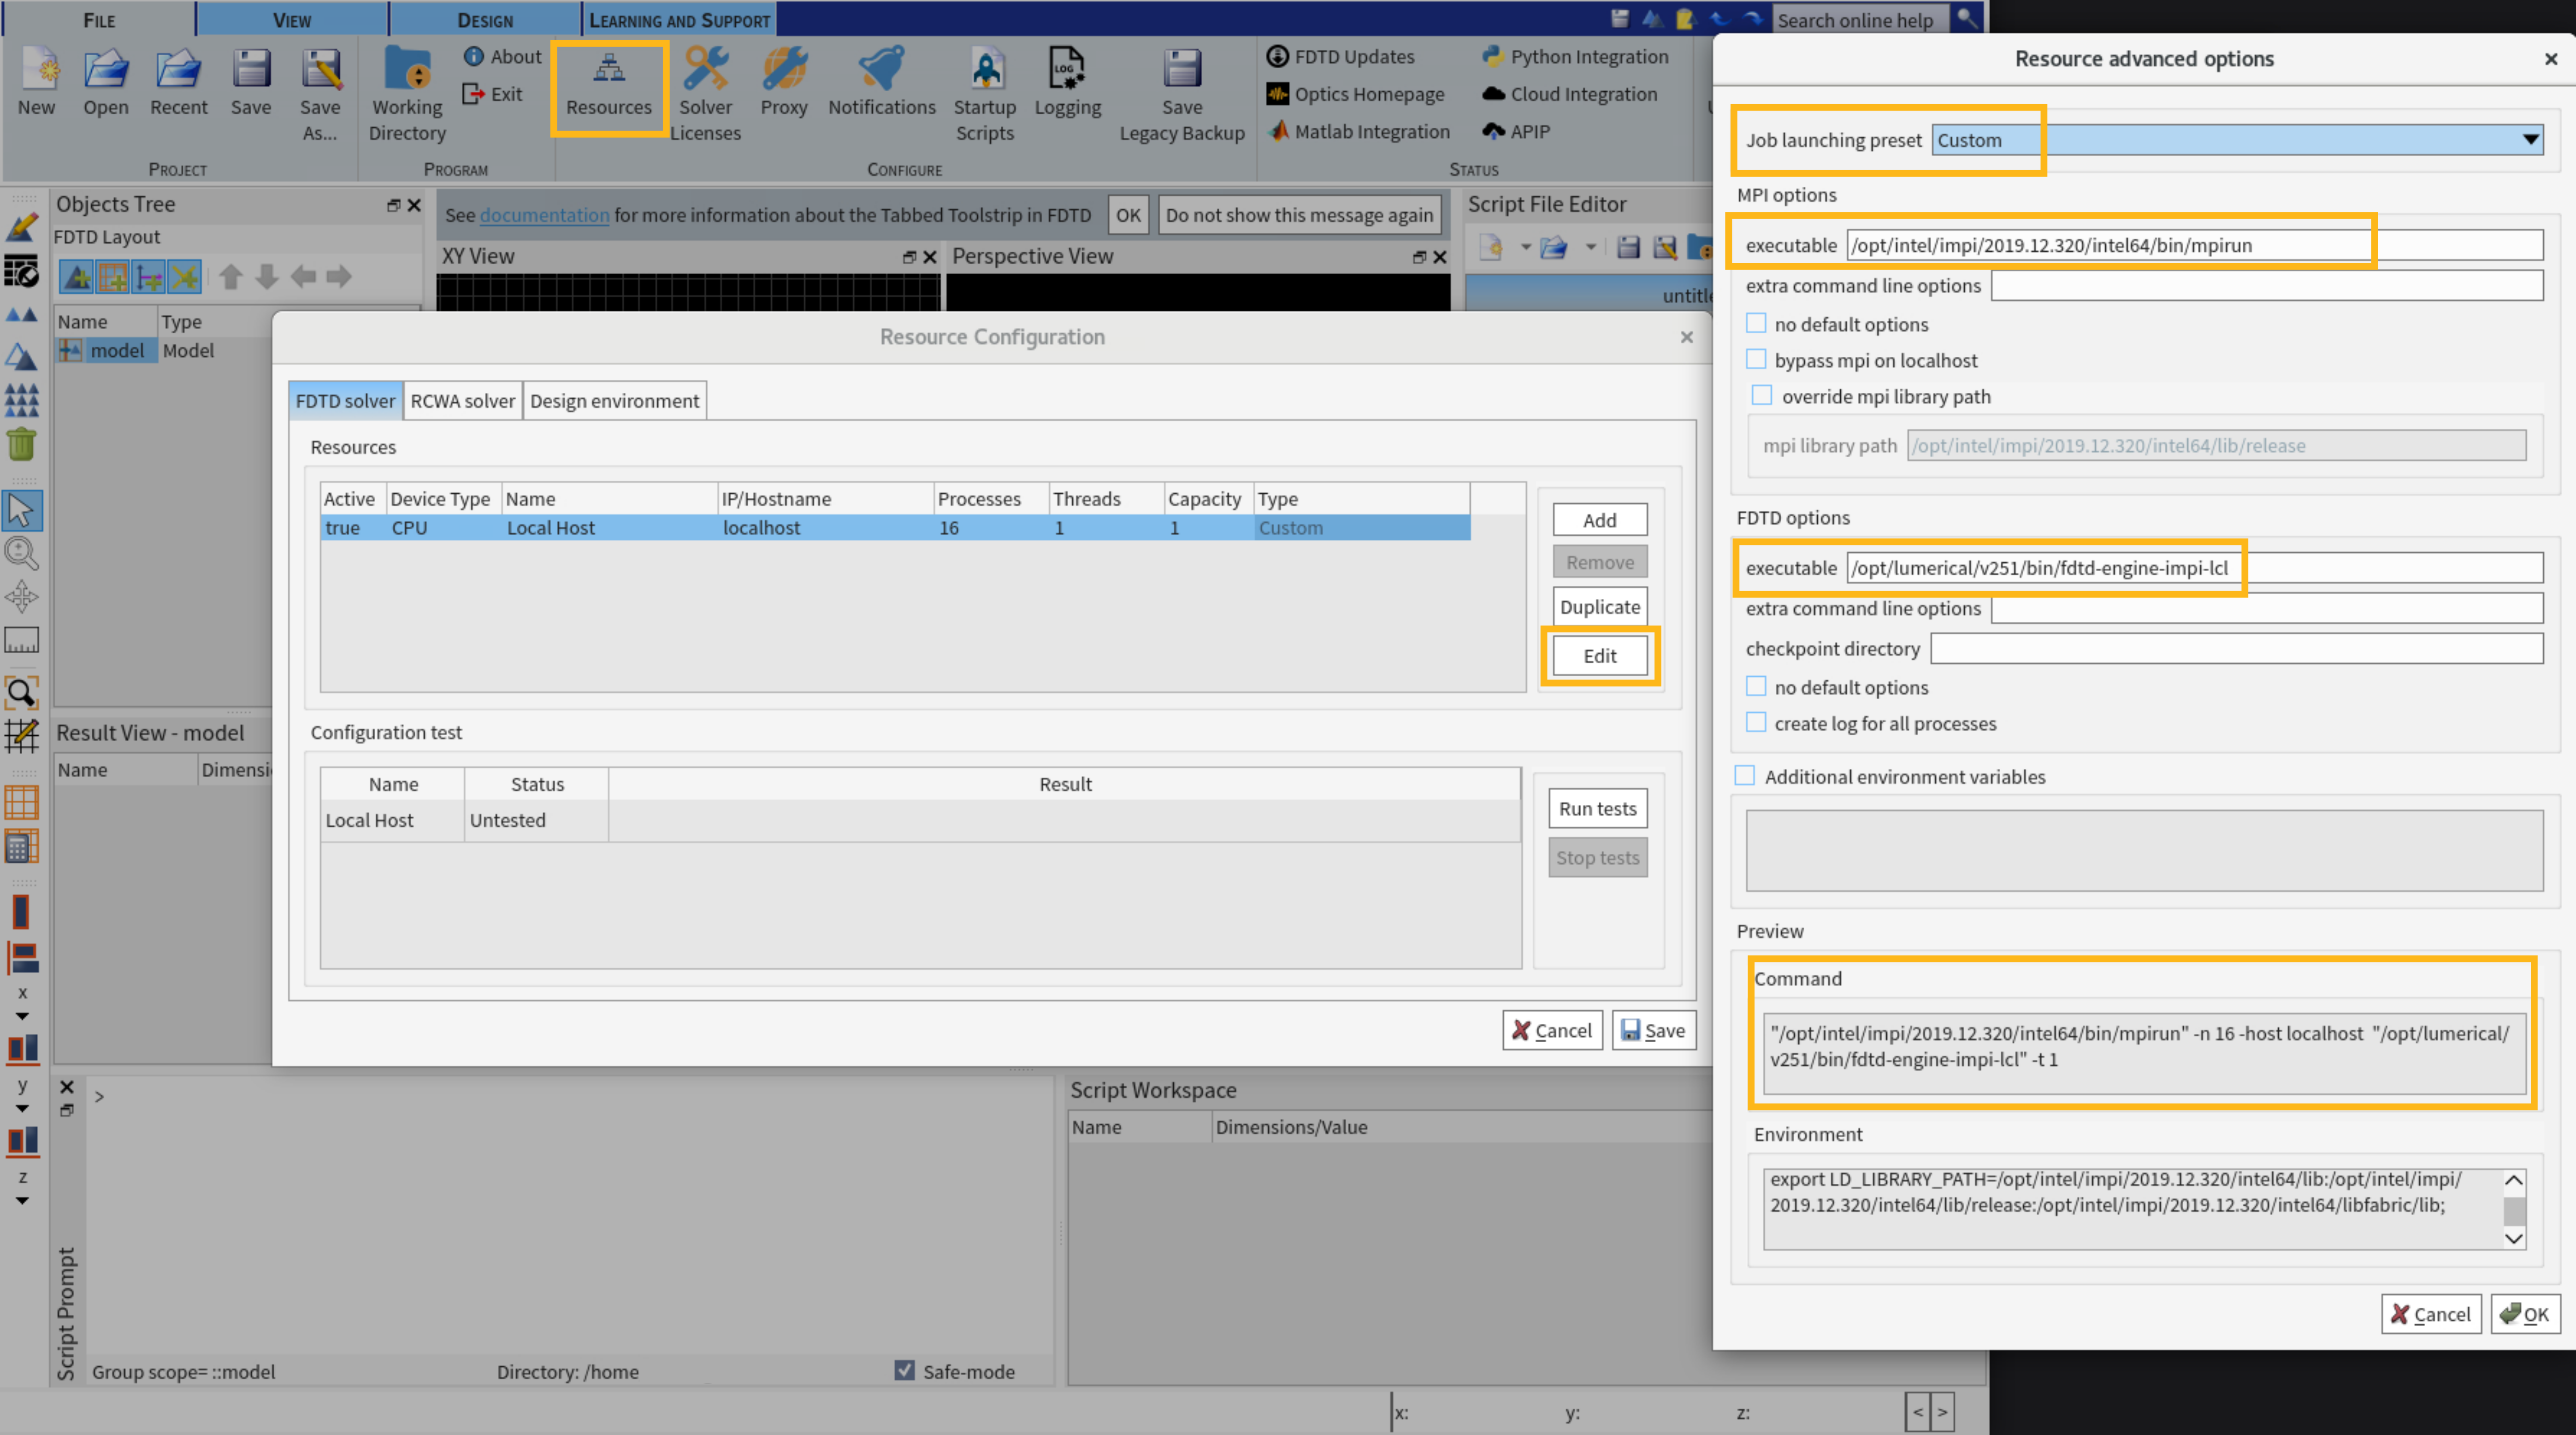Open the Working Directory setting
The image size is (2576, 1435).
pos(407,94)
